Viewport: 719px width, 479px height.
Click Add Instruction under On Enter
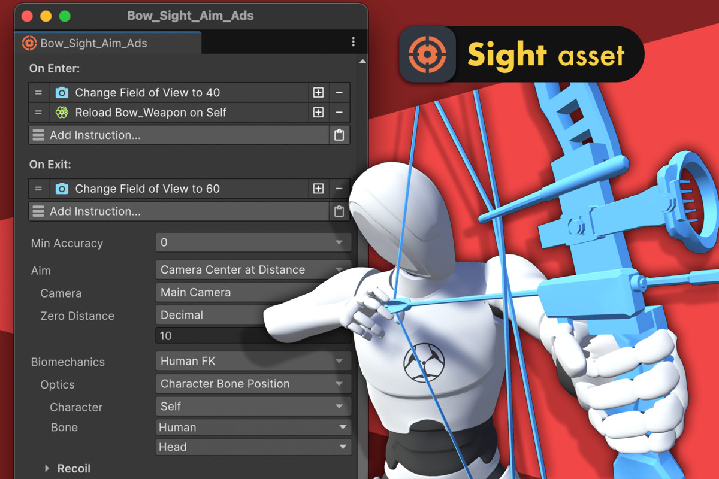click(x=179, y=135)
